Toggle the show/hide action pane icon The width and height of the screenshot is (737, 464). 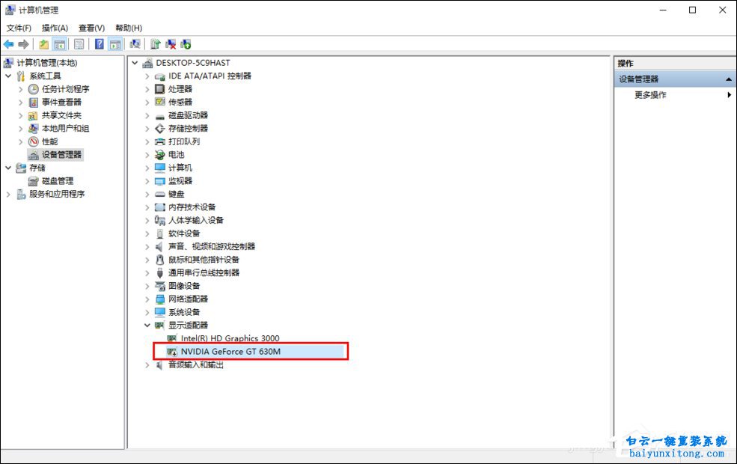coord(114,44)
